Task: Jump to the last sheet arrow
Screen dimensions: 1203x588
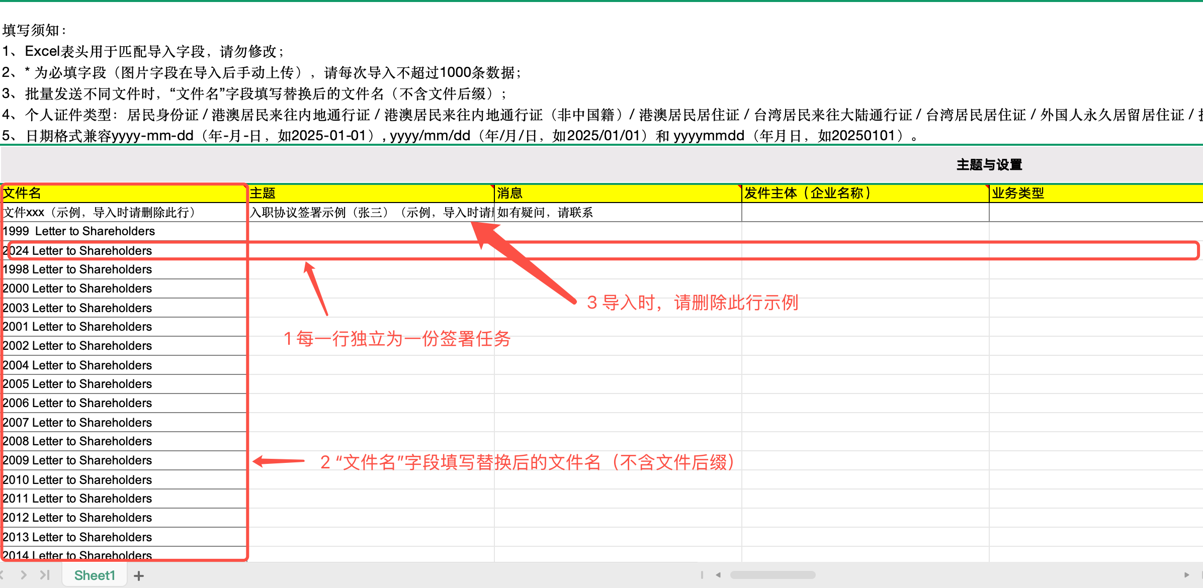Action: click(45, 575)
